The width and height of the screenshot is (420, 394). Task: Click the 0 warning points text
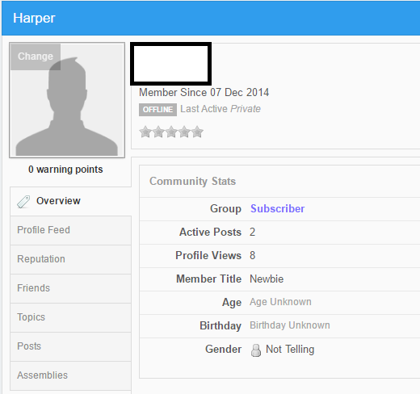(x=65, y=170)
